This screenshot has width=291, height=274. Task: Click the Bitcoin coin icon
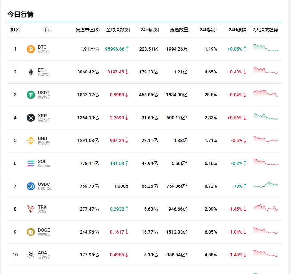[x=31, y=49]
